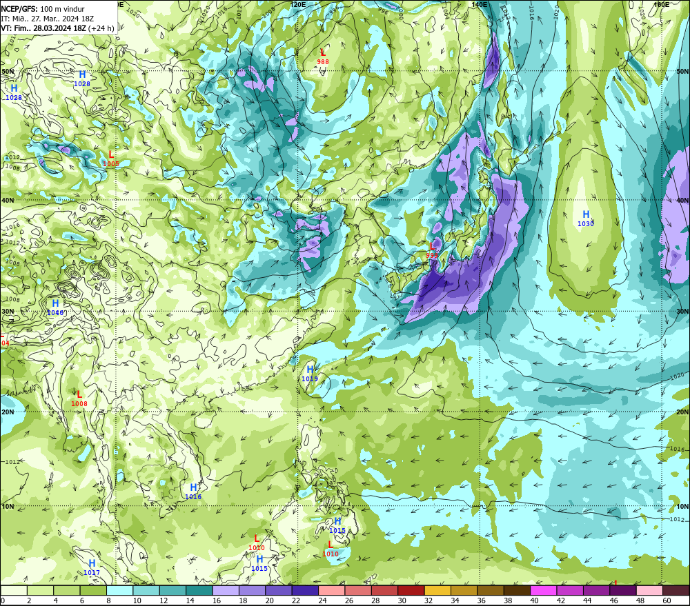Click the high pressure marker labeled 1016
This screenshot has width=690, height=606.
(x=193, y=492)
